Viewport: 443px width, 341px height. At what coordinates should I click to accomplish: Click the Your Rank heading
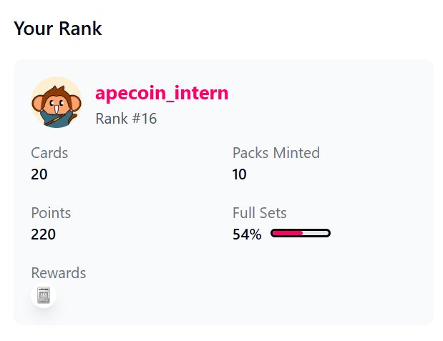coord(58,29)
